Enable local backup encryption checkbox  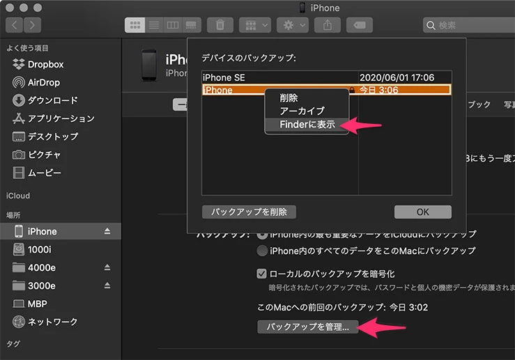(262, 274)
